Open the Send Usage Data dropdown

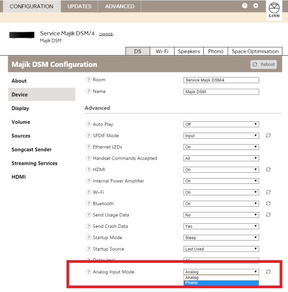(x=221, y=215)
